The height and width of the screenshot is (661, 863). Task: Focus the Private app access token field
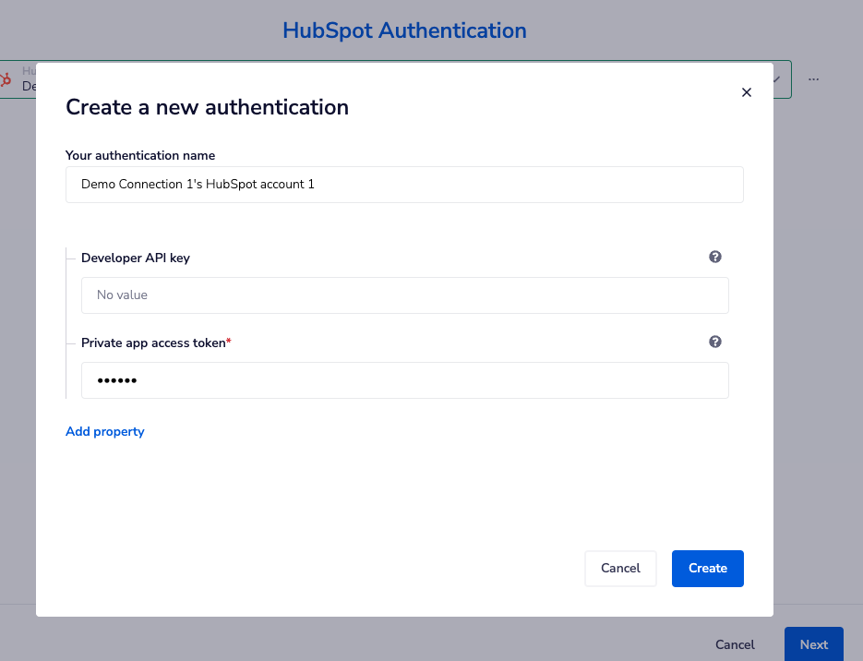tap(405, 380)
